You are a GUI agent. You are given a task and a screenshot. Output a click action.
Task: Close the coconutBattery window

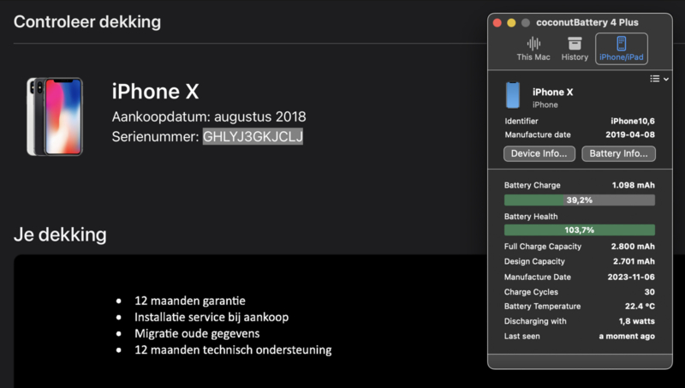click(x=497, y=23)
